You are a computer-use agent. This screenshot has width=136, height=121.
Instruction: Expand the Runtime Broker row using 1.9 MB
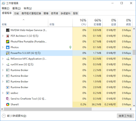3,81
